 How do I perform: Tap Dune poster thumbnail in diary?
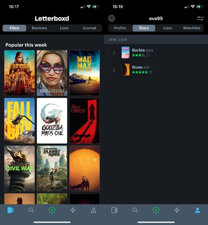[125, 70]
